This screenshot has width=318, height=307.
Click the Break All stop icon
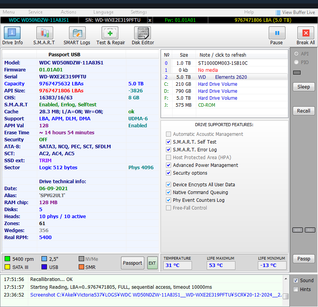306,33
